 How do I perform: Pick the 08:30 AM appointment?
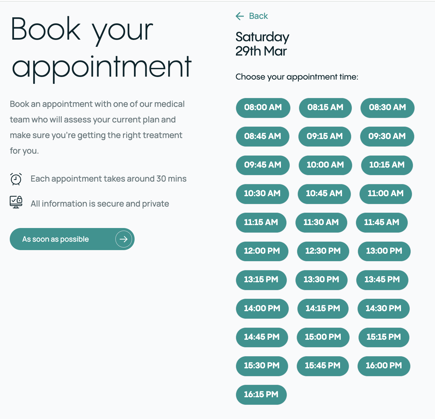coord(388,108)
